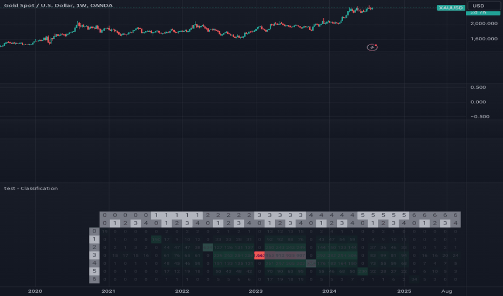Image resolution: width=503 pixels, height=296 pixels.
Task: Click the latest gold candlestick on chart
Action: (x=372, y=8)
